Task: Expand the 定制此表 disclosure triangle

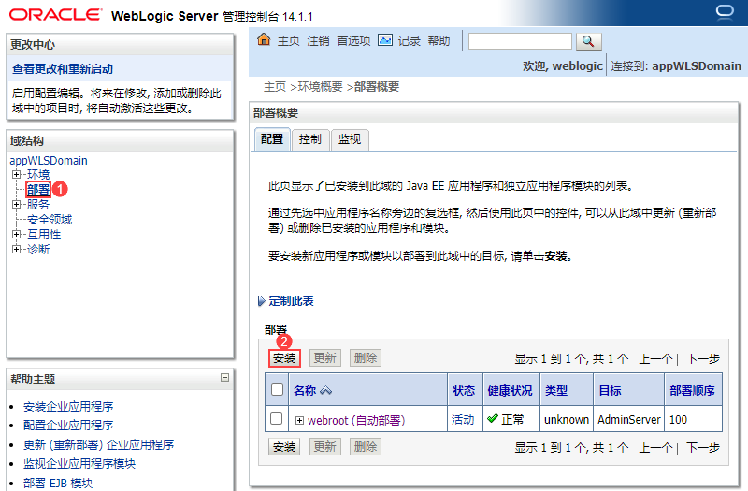Action: coord(261,301)
